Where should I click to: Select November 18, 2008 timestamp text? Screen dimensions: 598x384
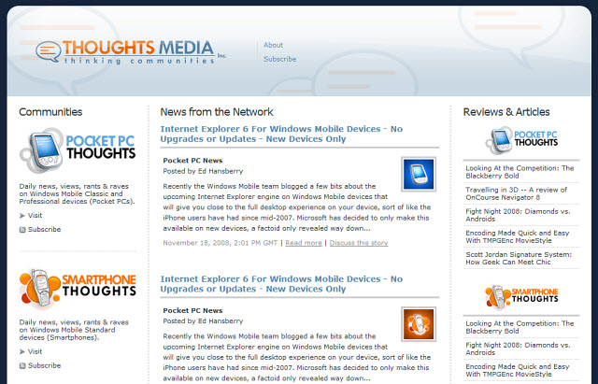click(221, 243)
